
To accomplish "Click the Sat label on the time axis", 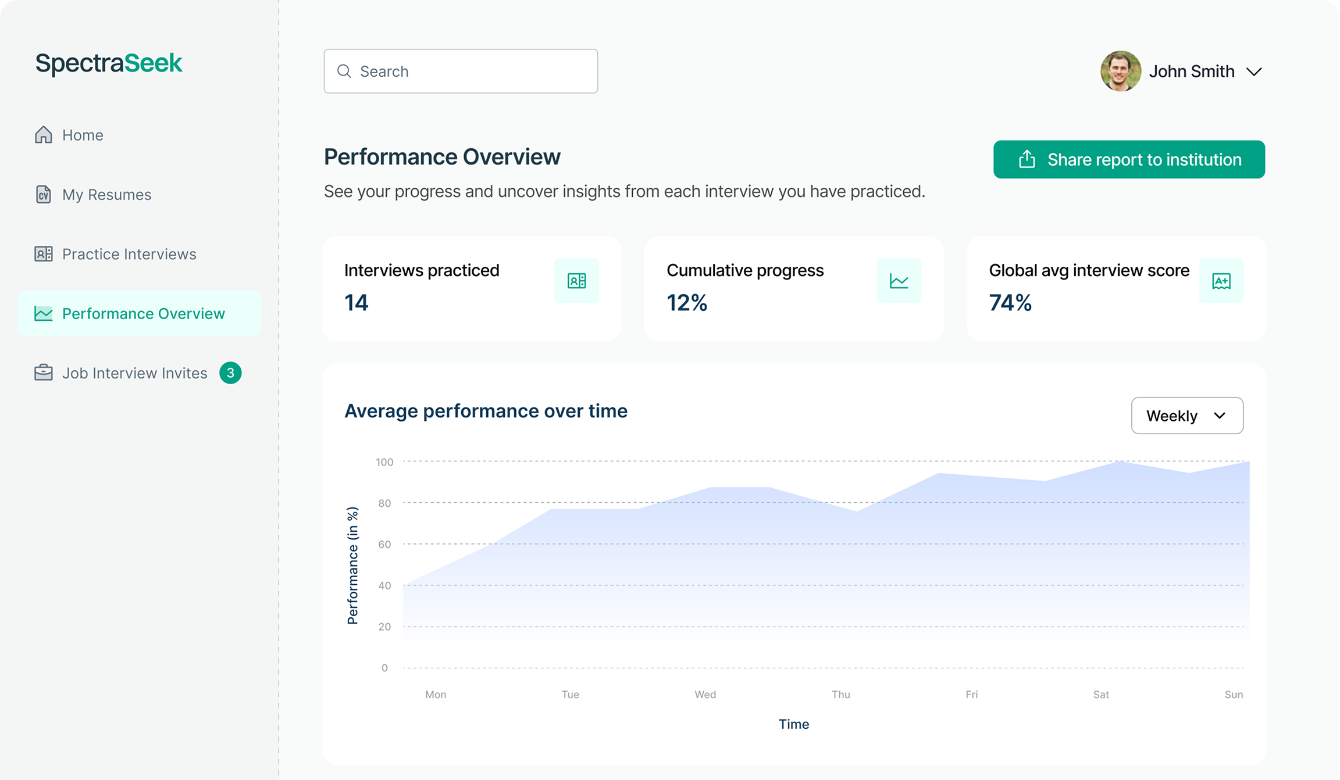I will pyautogui.click(x=1101, y=695).
